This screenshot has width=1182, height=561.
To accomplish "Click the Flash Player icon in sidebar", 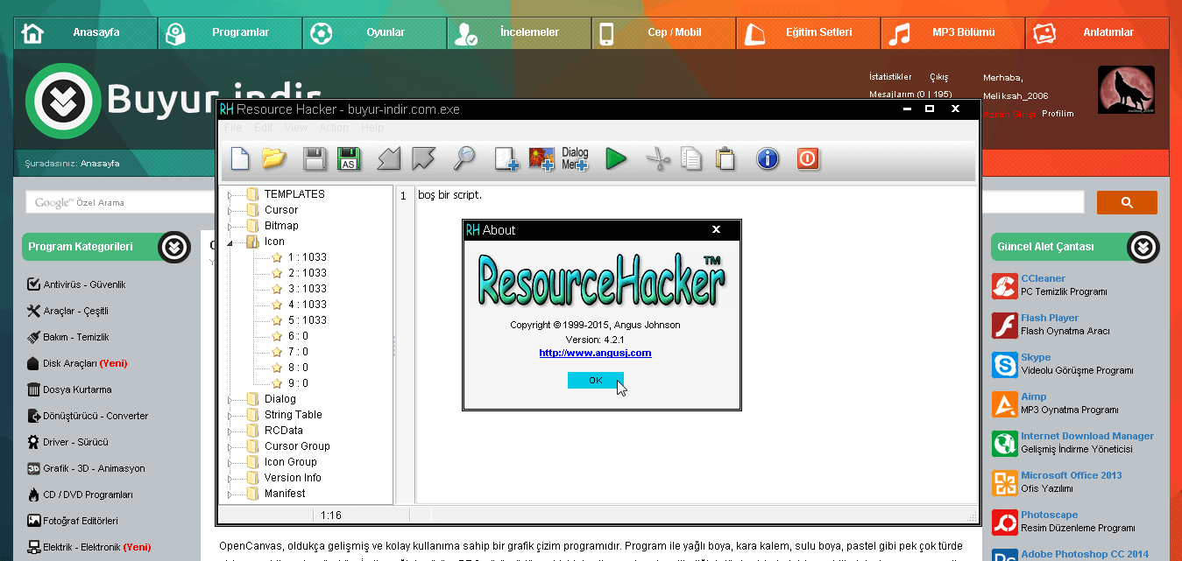I will pyautogui.click(x=1004, y=325).
